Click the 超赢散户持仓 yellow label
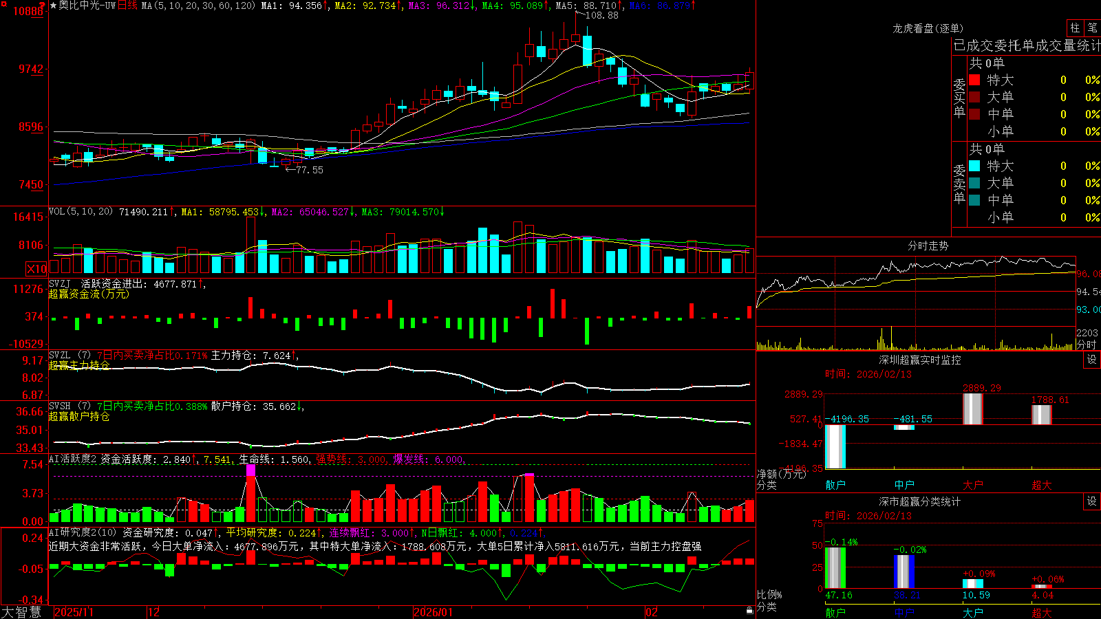The width and height of the screenshot is (1101, 619). (79, 416)
